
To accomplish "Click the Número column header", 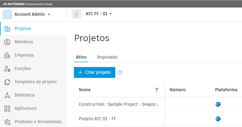I will pos(178,90).
